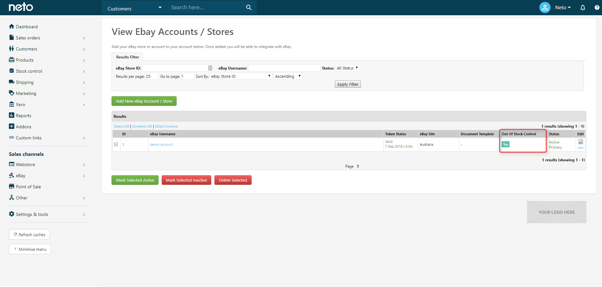This screenshot has height=287, width=602.
Task: Click the Edit text link under pencil
Action: pyautogui.click(x=581, y=148)
